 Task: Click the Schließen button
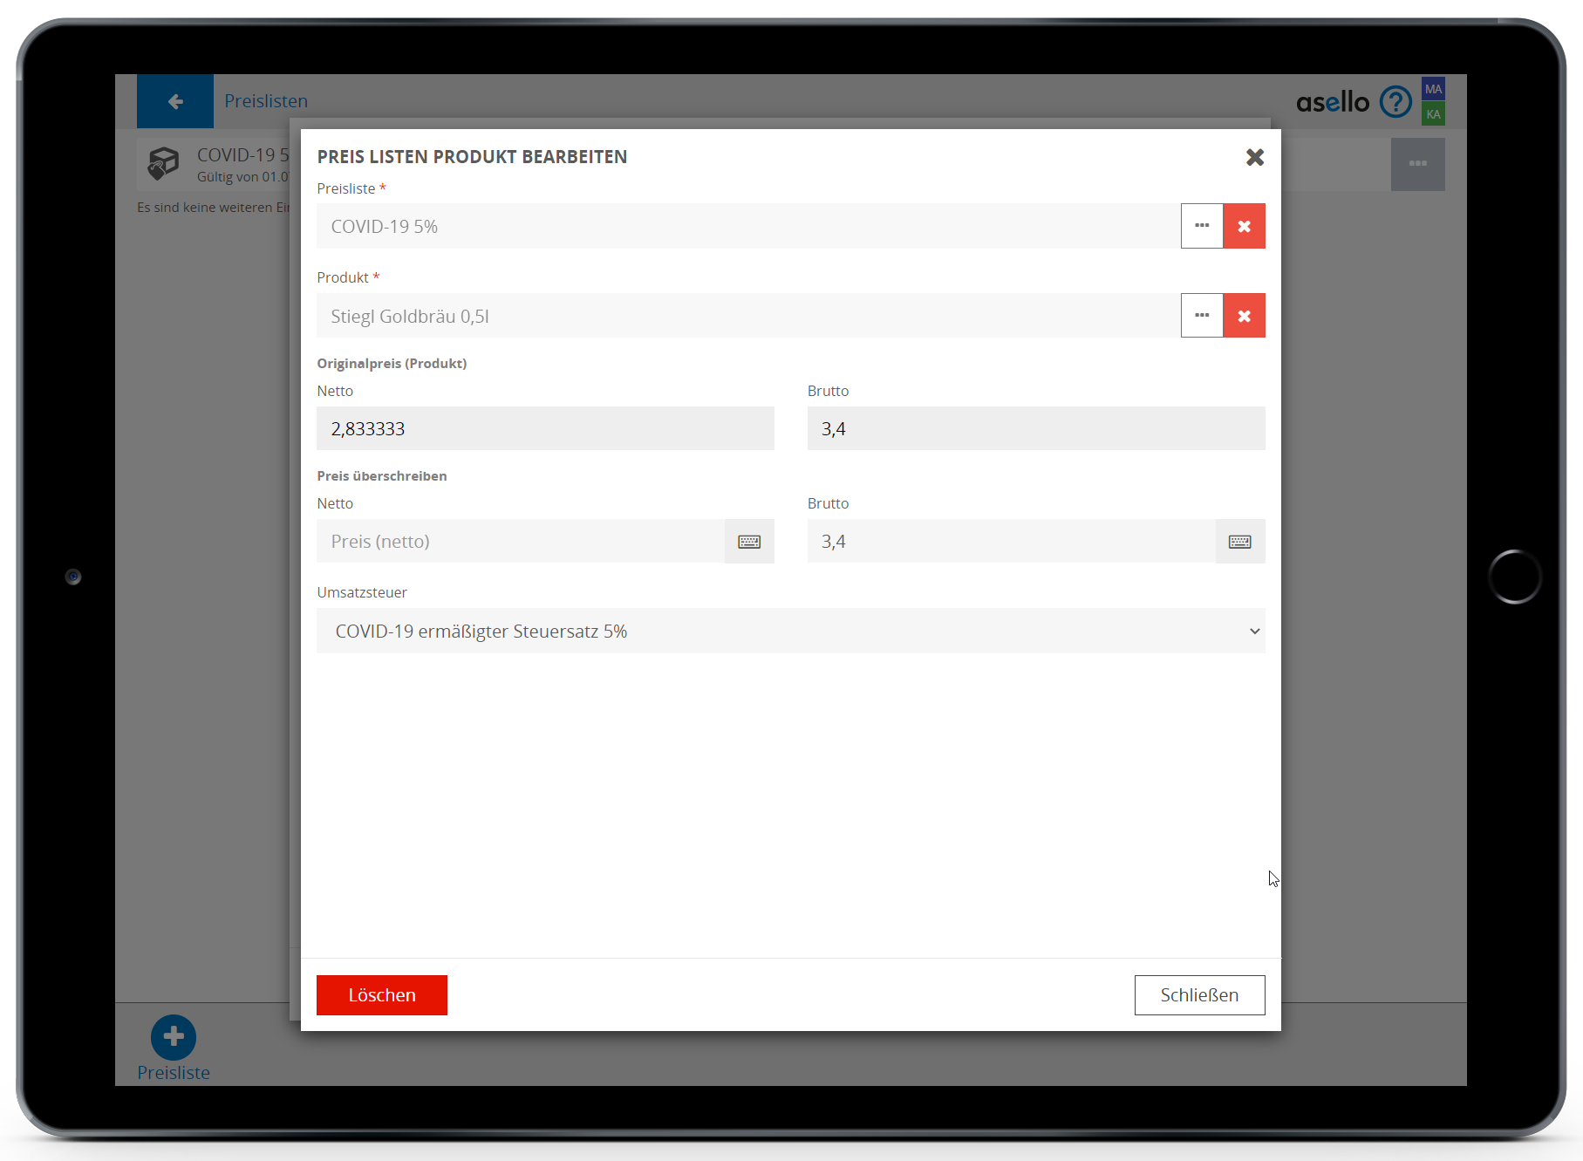(x=1199, y=995)
